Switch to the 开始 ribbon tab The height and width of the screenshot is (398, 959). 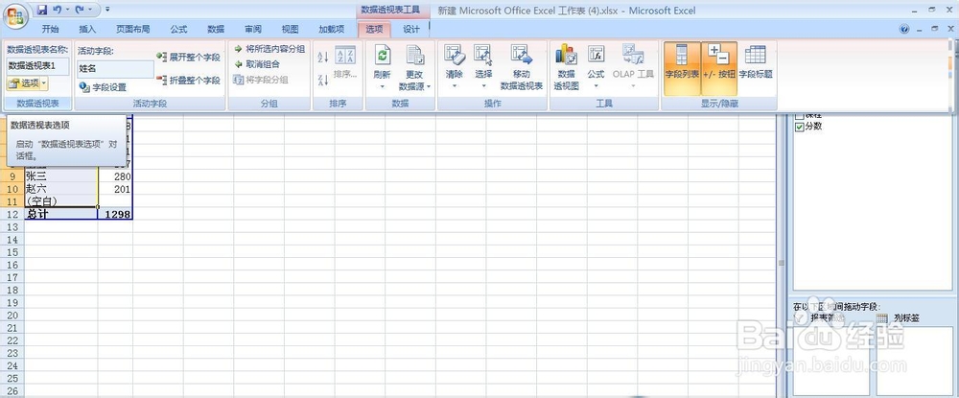click(50, 30)
